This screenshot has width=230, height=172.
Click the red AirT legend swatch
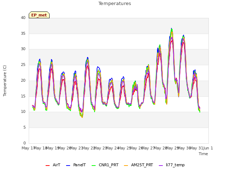pos(47,166)
